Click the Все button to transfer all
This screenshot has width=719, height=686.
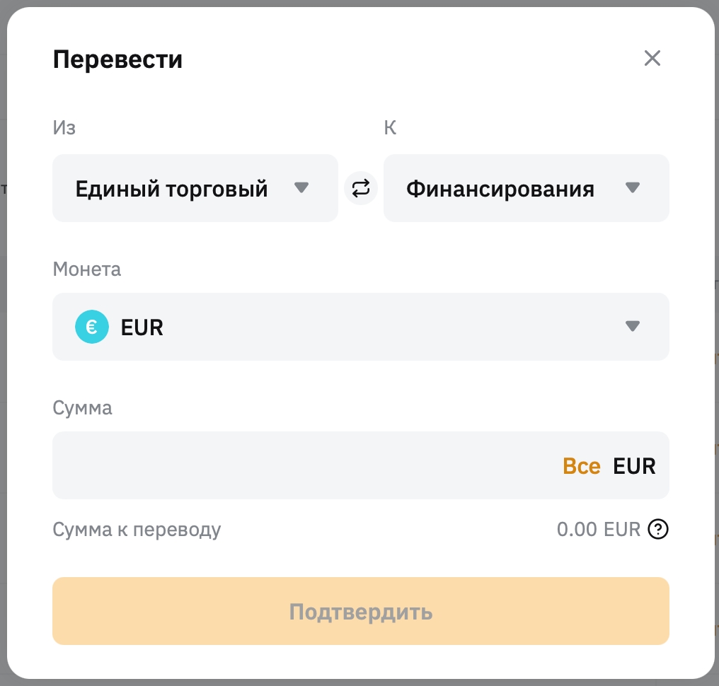pyautogui.click(x=581, y=466)
